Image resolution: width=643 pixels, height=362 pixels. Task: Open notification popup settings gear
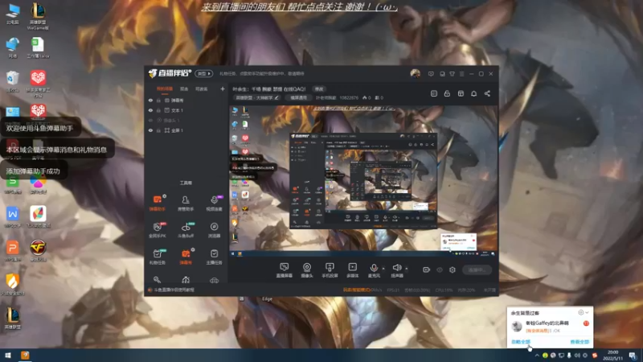580,313
